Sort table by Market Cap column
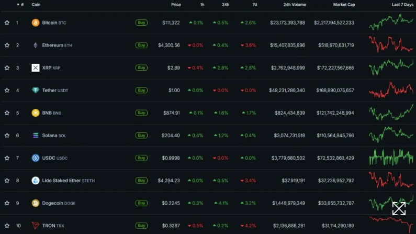The height and width of the screenshot is (234, 416). click(343, 5)
